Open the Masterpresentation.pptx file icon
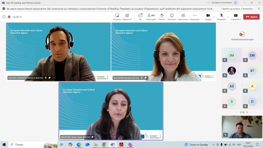263x148 pixels. (242, 34)
